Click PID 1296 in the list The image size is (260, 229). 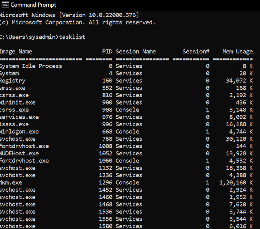tap(106, 182)
